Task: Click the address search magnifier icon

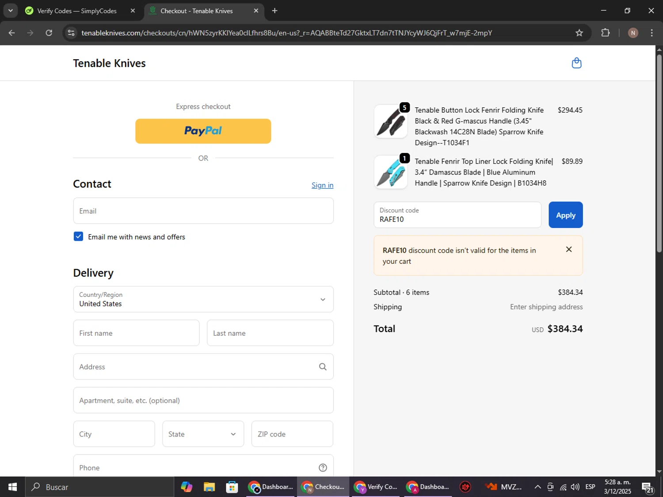Action: click(323, 367)
